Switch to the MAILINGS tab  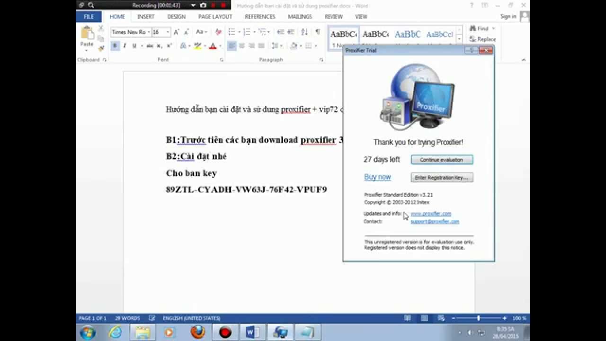click(300, 17)
